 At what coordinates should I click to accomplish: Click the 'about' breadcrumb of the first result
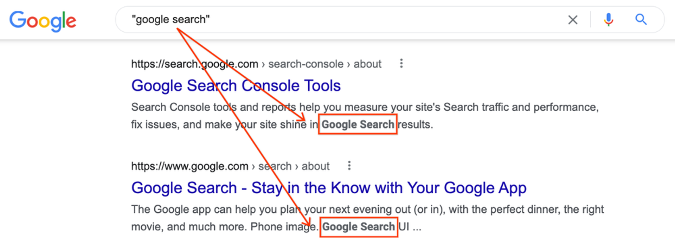tap(367, 64)
